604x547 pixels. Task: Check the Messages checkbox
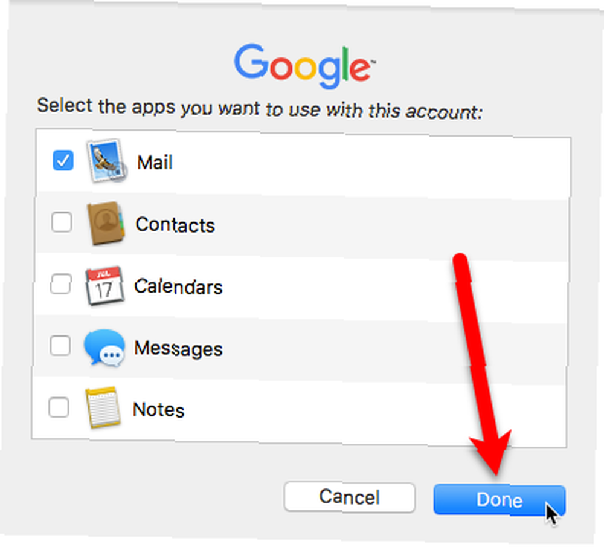coord(60,345)
